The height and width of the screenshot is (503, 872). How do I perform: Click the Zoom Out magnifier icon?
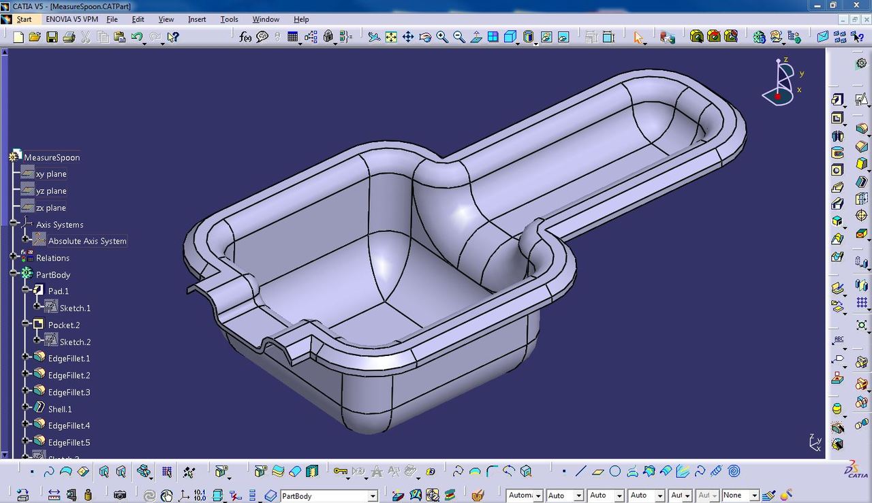click(x=459, y=37)
